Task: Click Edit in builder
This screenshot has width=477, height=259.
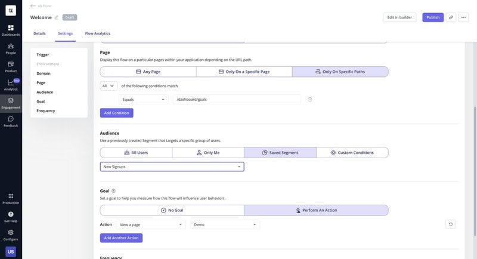Action: 399,17
